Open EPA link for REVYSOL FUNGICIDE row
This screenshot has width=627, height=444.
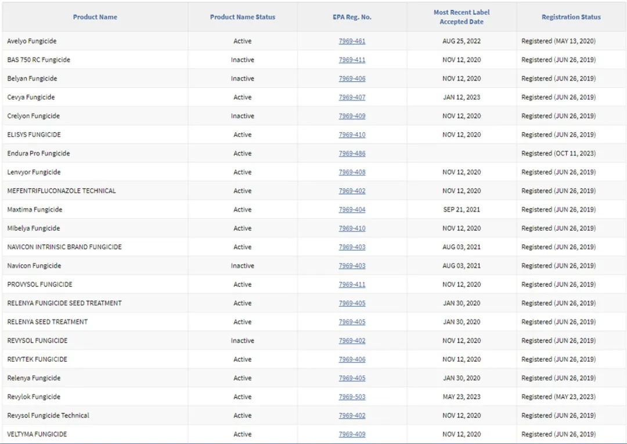tap(352, 341)
